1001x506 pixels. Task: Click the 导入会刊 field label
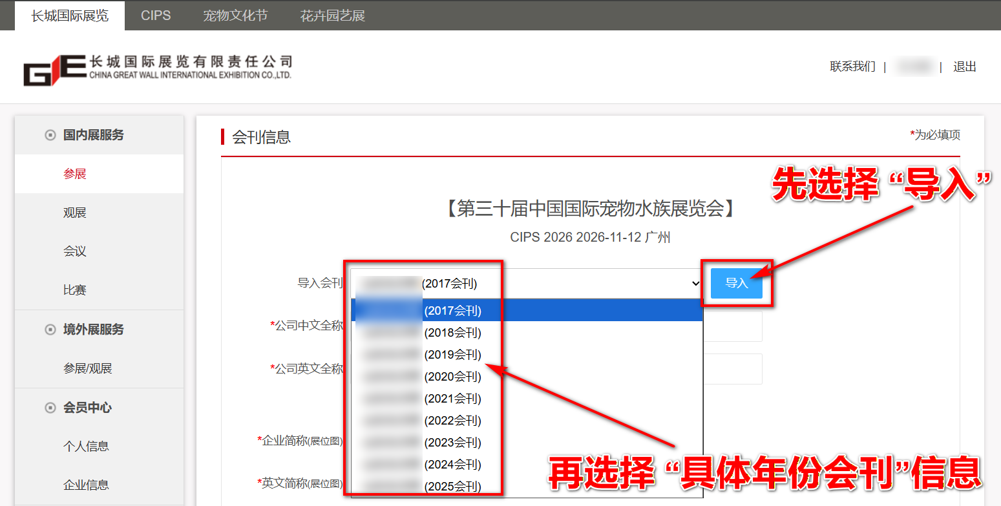320,283
